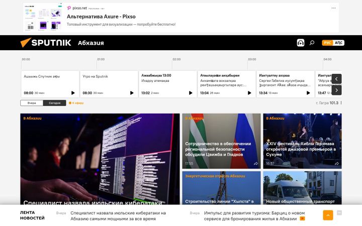
Task: Play the 13:04 Атәылауаҩи аиҳабыреи program
Action: (x=249, y=93)
